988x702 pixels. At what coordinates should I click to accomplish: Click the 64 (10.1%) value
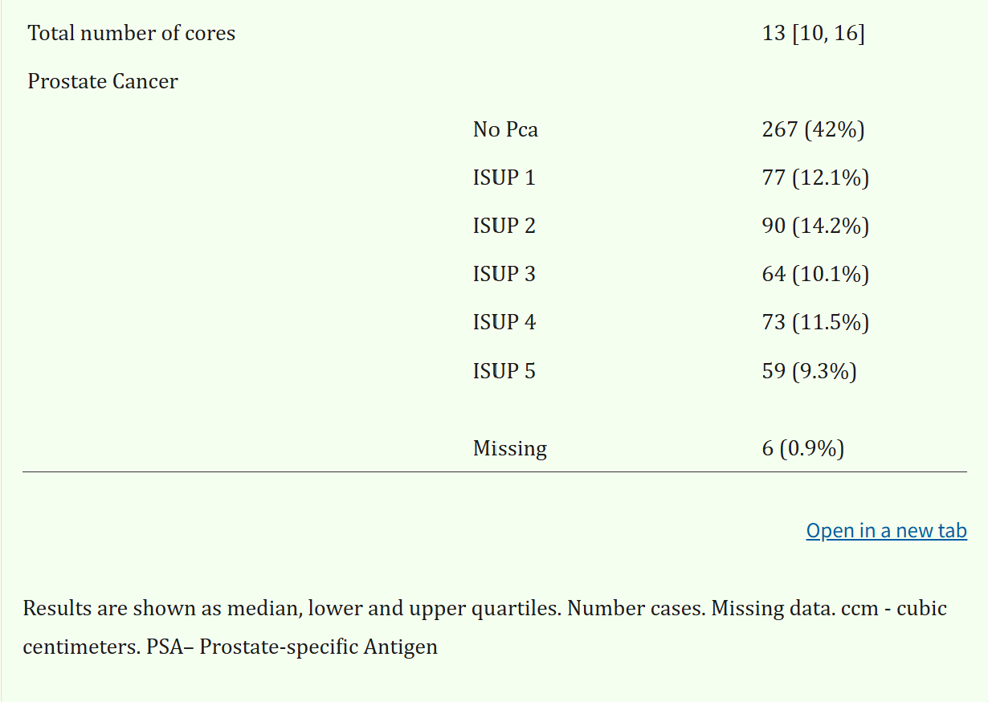pos(815,274)
